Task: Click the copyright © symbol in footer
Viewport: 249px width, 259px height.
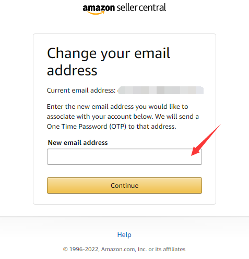Action: [65, 249]
